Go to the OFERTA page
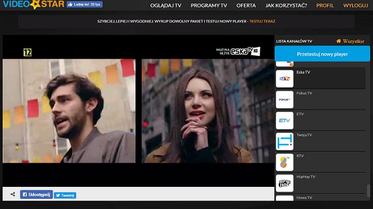Viewport: 373px width, 209px height. (x=246, y=6)
